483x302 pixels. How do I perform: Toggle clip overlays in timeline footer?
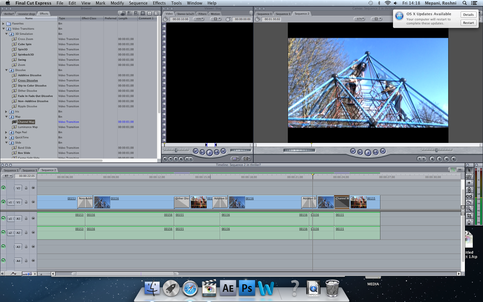point(14,274)
